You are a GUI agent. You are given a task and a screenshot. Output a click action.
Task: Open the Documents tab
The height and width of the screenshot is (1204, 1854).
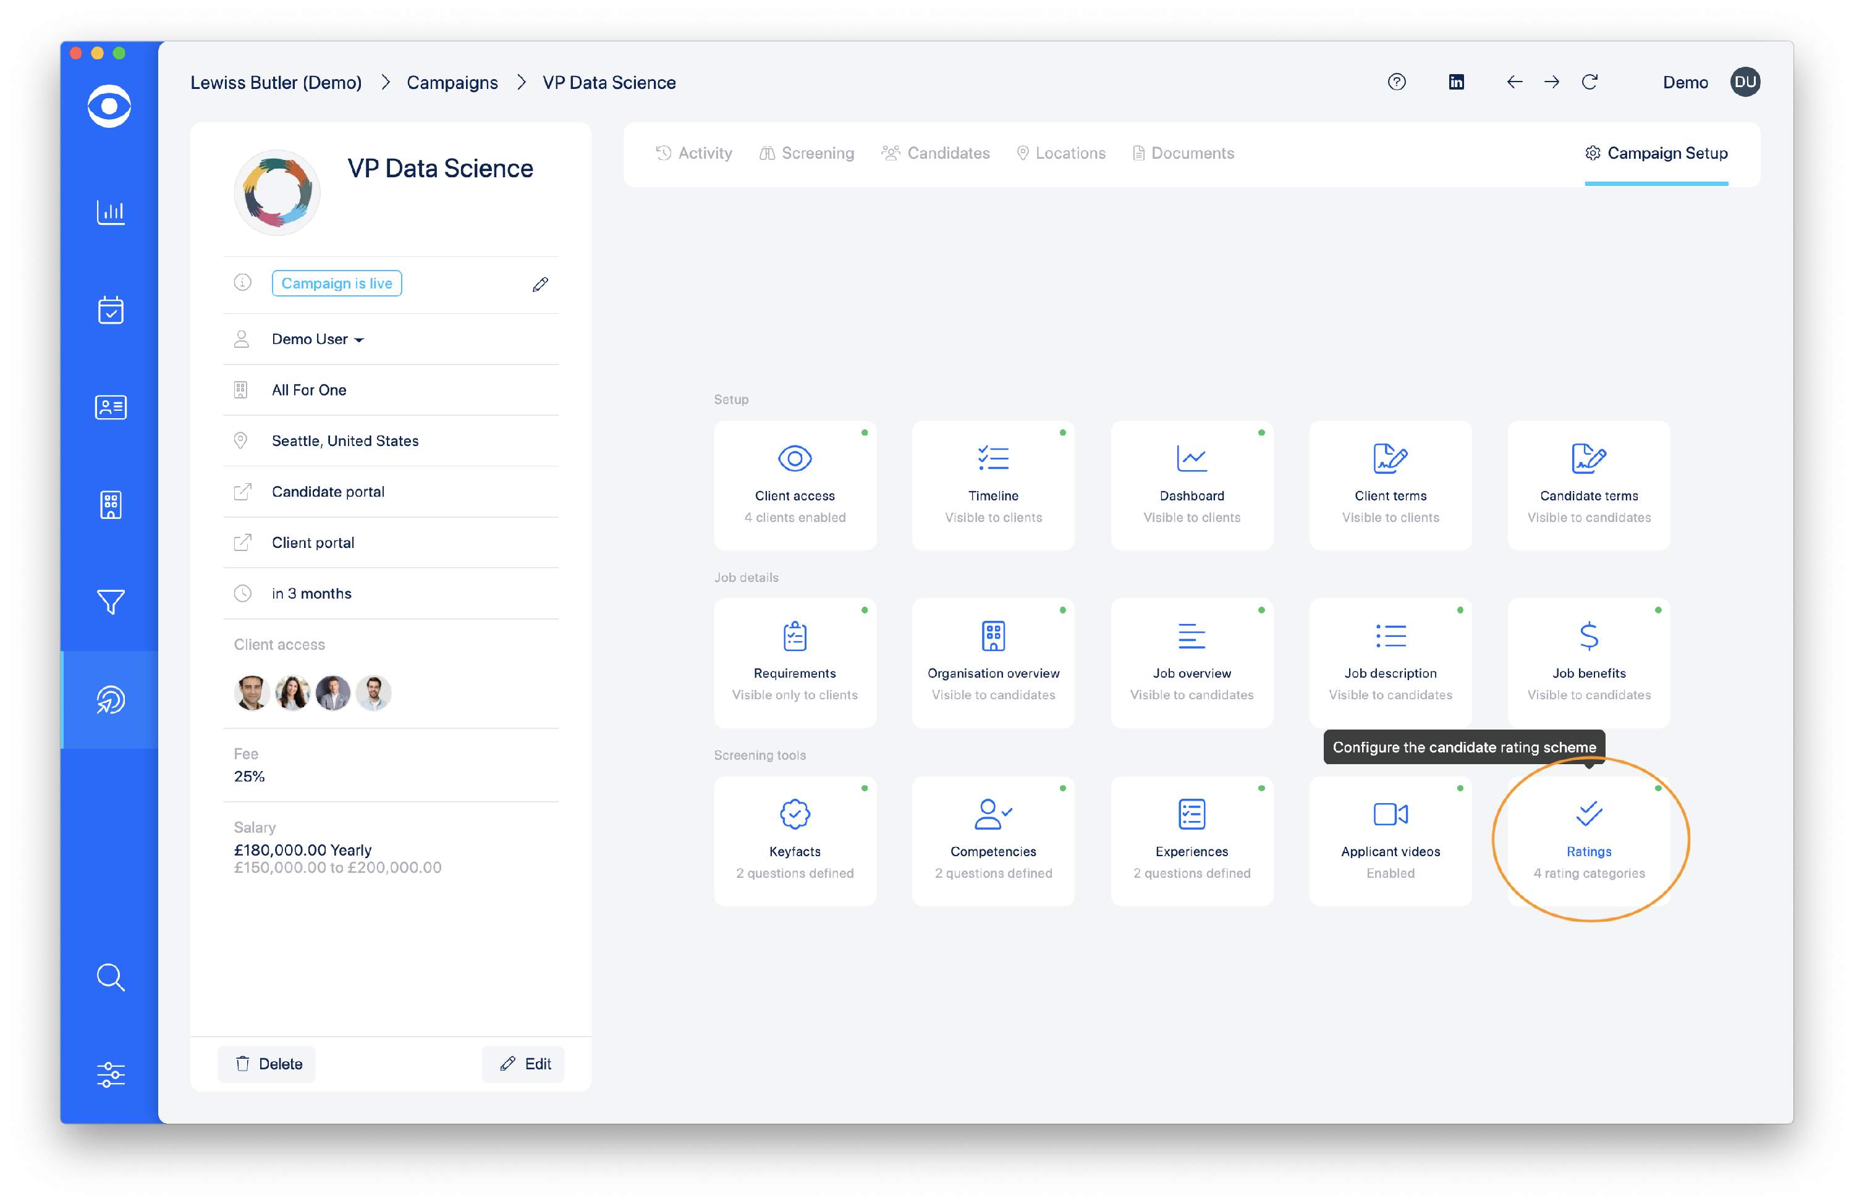(1182, 153)
